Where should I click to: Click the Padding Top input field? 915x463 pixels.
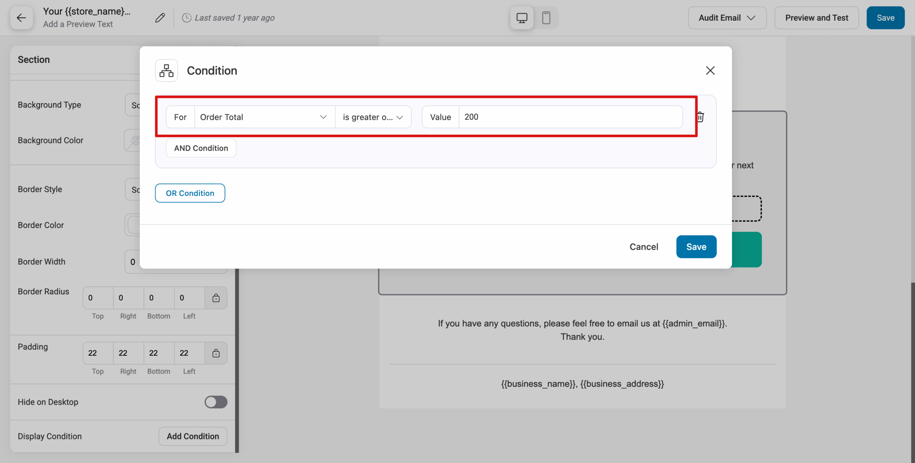click(98, 353)
